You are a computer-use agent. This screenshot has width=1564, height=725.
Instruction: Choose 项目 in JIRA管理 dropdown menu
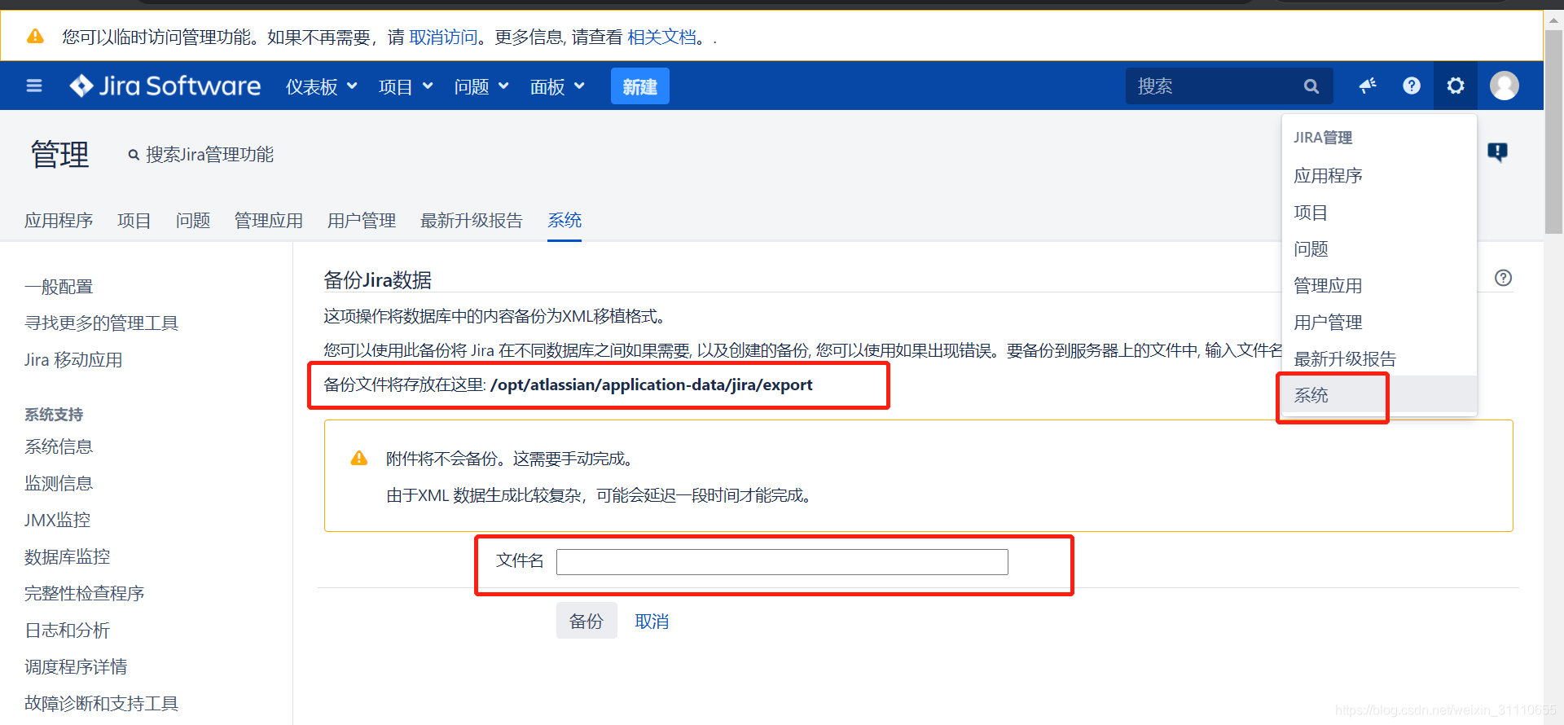coord(1379,212)
